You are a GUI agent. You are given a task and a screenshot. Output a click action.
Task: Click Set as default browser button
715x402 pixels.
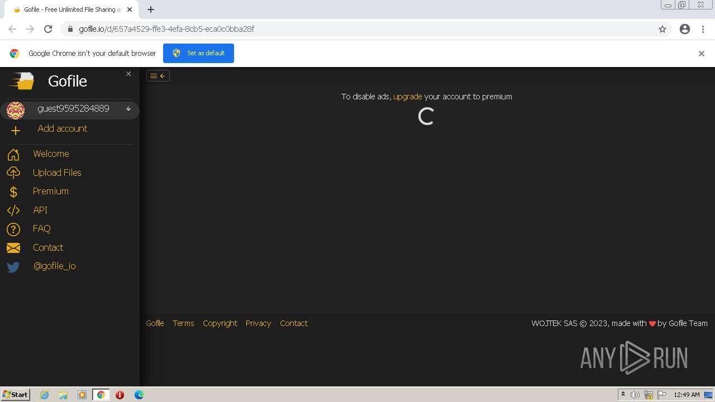pos(198,53)
